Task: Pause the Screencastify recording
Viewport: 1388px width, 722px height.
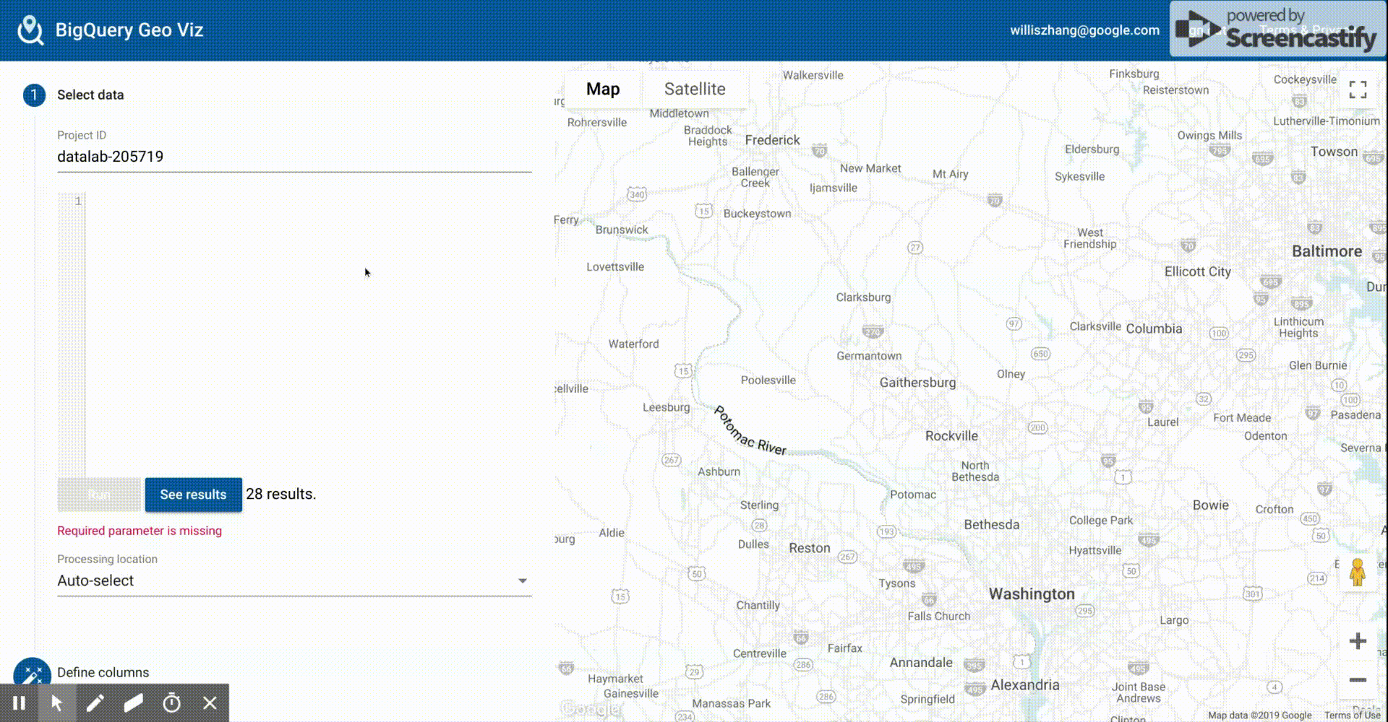Action: (x=20, y=703)
